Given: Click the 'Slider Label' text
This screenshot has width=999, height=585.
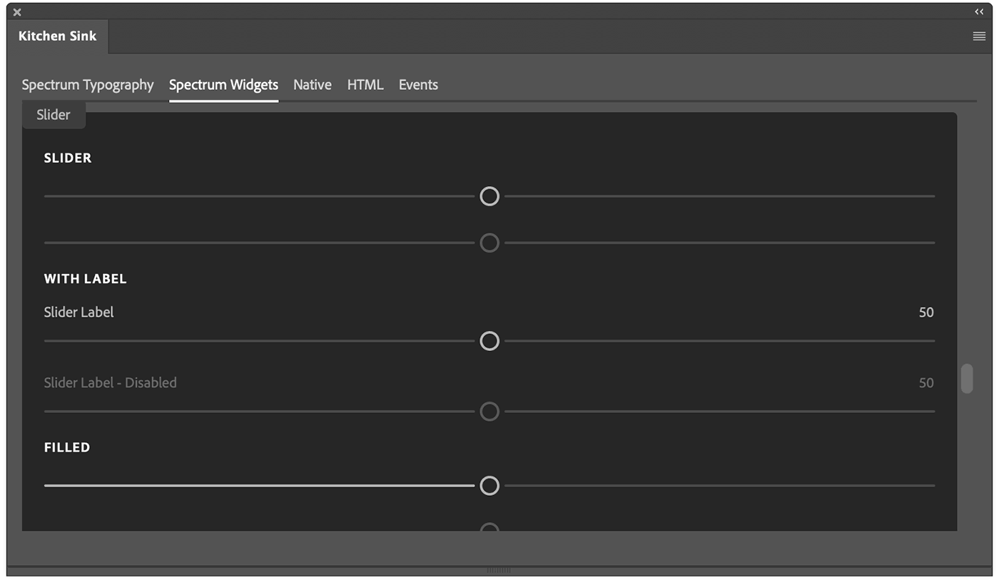Looking at the screenshot, I should (78, 312).
